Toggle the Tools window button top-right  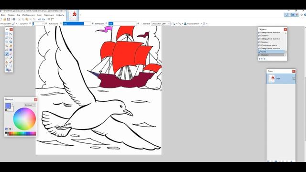286,15
